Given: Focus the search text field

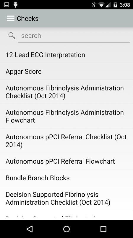Looking at the screenshot, I should pos(74,36).
